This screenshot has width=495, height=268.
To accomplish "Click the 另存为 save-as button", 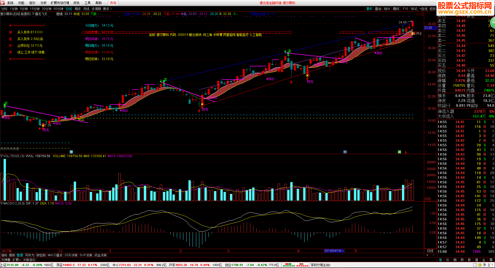I will [29, 255].
